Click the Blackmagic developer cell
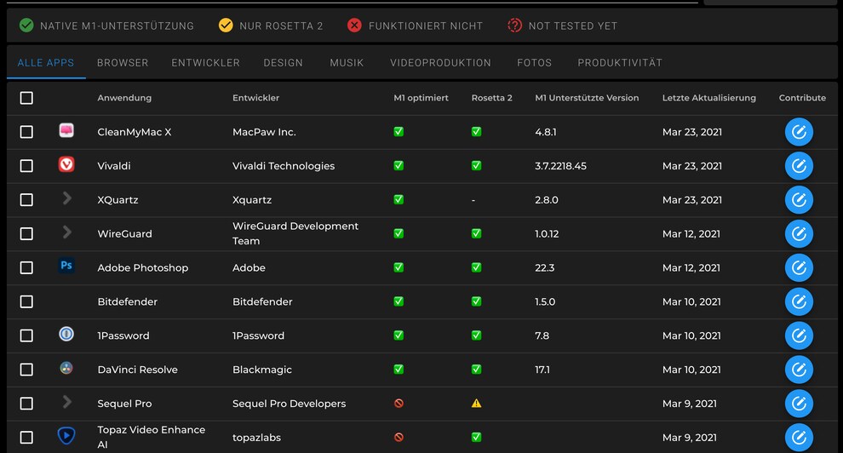Image resolution: width=843 pixels, height=453 pixels. tap(262, 370)
